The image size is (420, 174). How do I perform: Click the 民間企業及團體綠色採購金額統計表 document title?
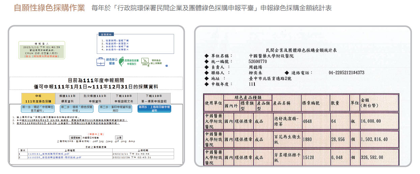coord(301,50)
